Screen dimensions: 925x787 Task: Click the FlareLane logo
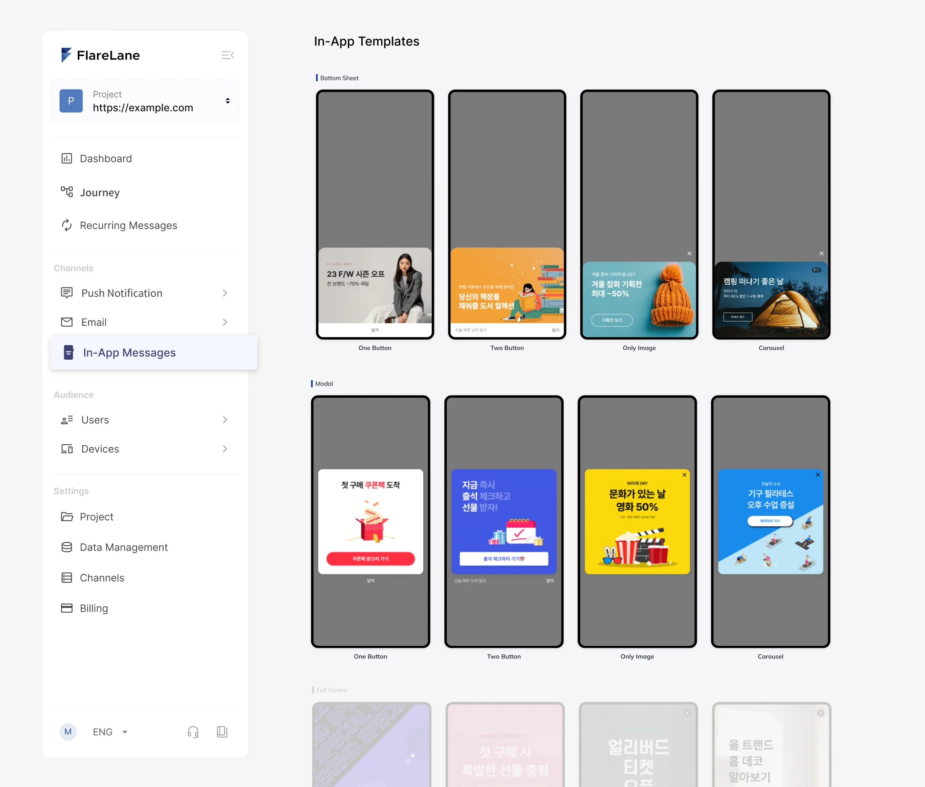(x=100, y=55)
